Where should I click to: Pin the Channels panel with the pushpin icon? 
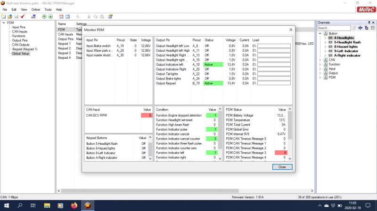pos(369,23)
